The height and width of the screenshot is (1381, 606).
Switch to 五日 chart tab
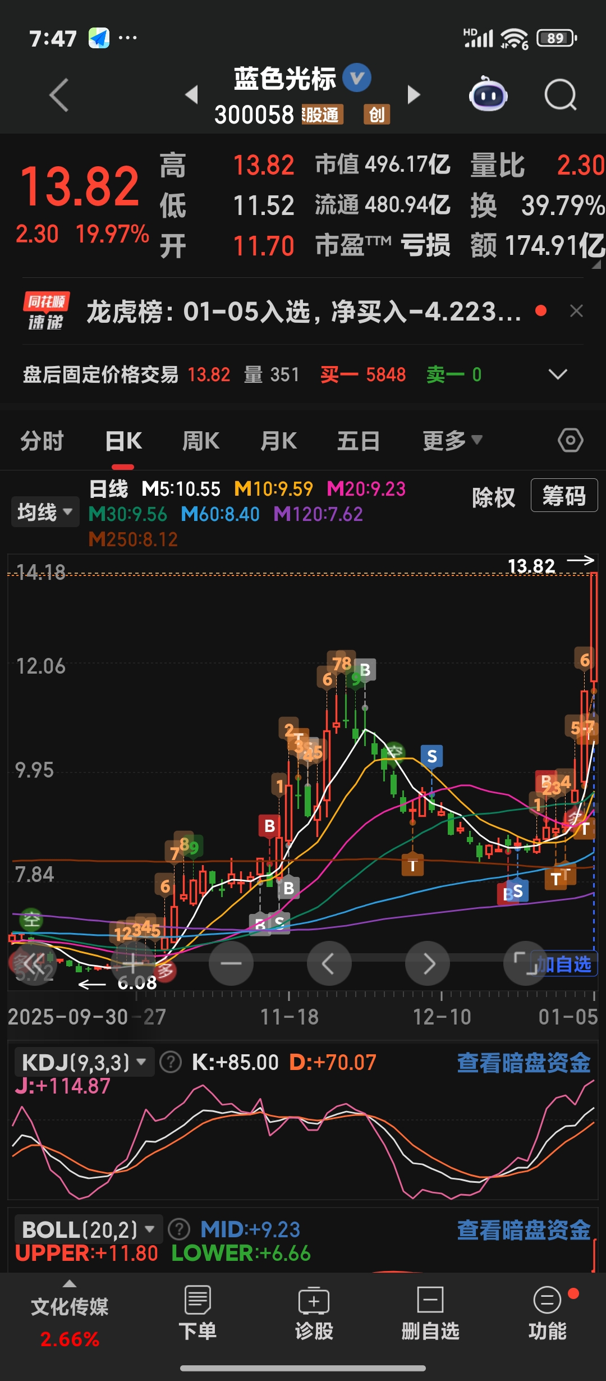coord(358,441)
